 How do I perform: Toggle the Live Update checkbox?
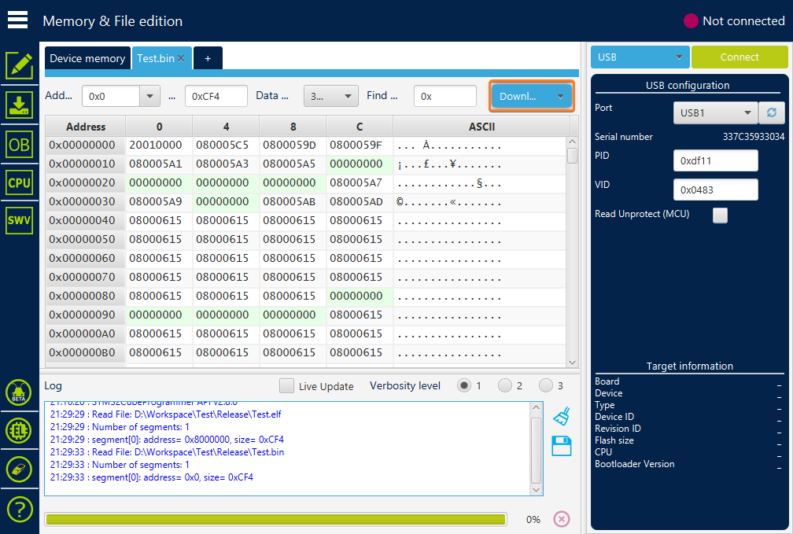[x=286, y=386]
